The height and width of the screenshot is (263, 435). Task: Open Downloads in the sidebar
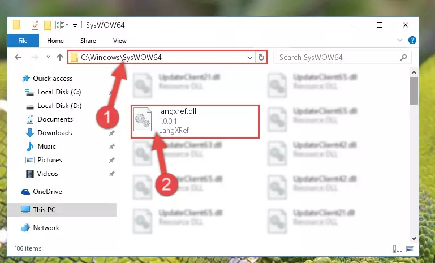tap(55, 133)
